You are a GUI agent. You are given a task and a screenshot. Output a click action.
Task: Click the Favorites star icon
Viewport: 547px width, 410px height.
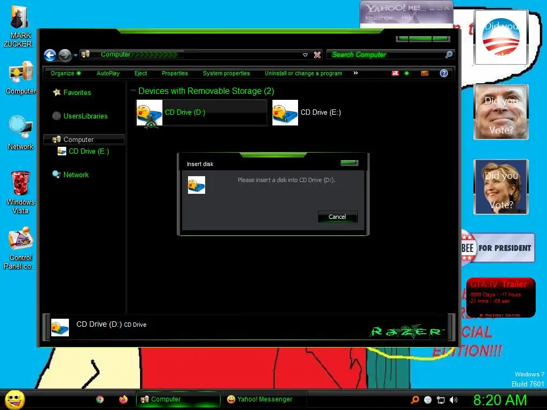pyautogui.click(x=57, y=92)
